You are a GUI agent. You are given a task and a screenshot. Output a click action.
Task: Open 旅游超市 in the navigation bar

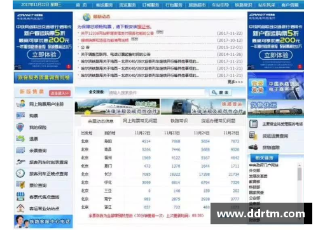coord(197,5)
